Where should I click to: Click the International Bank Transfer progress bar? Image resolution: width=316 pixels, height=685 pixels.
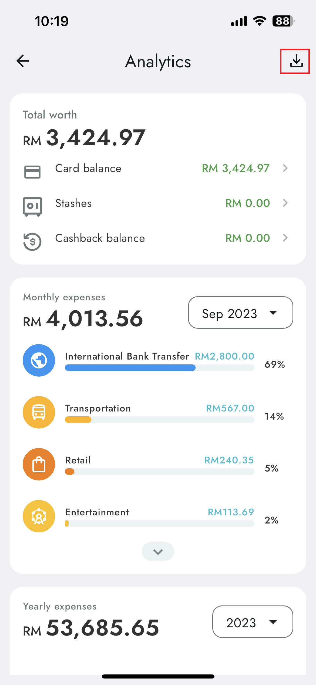(159, 368)
